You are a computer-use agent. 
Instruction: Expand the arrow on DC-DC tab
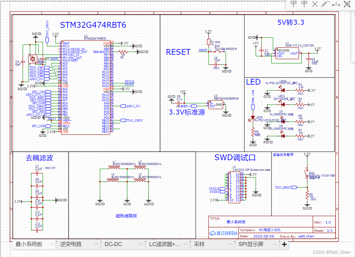click(x=141, y=244)
